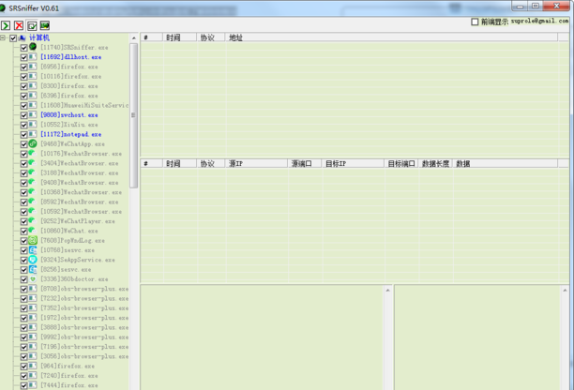The height and width of the screenshot is (390, 574).
Task: Click 地址 column header
Action: [392, 37]
